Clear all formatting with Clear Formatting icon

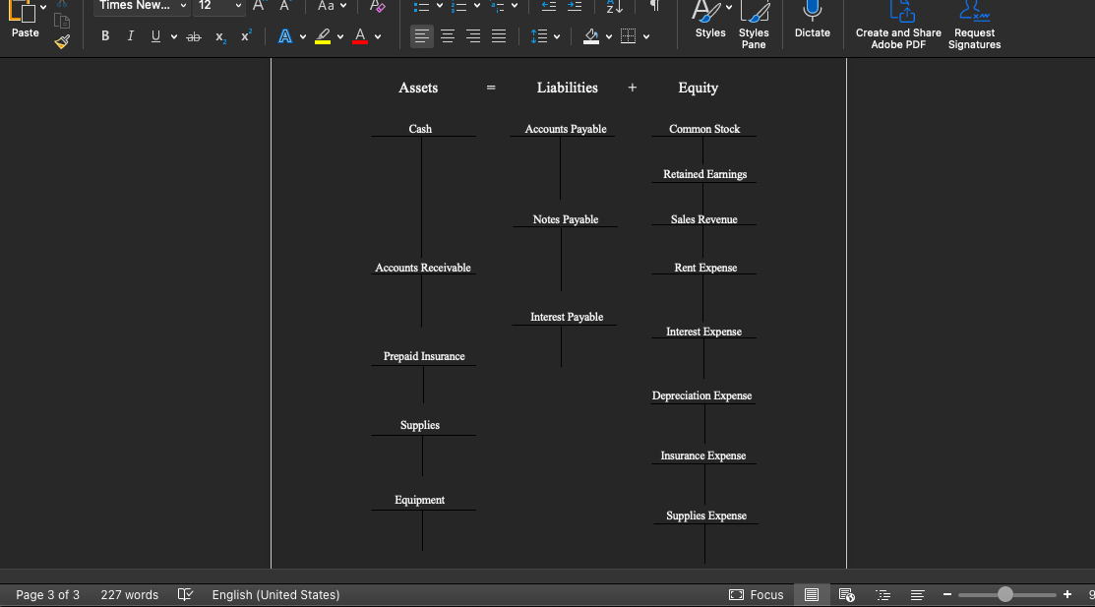click(378, 7)
